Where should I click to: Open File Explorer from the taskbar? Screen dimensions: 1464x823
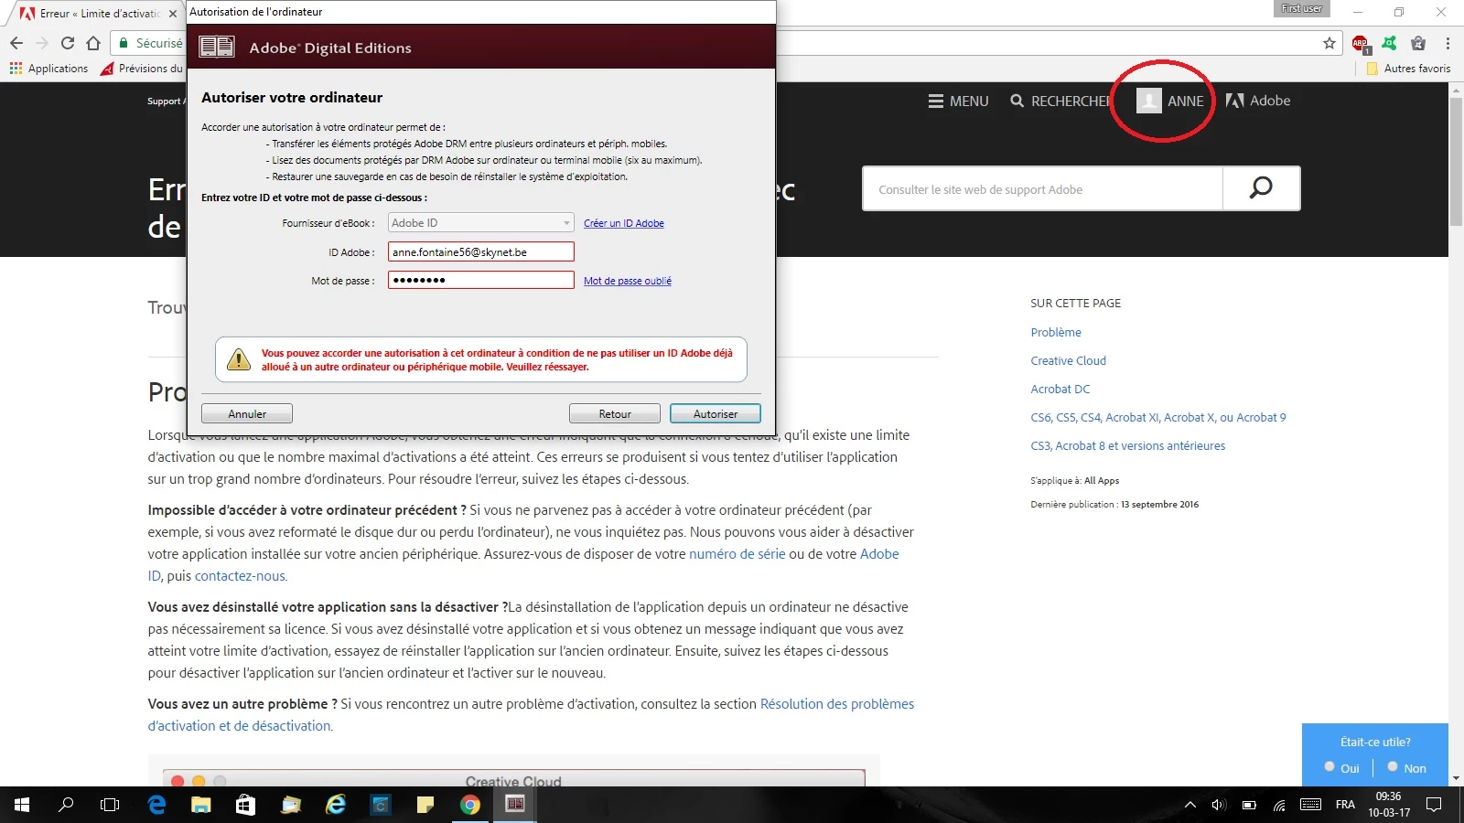click(201, 805)
